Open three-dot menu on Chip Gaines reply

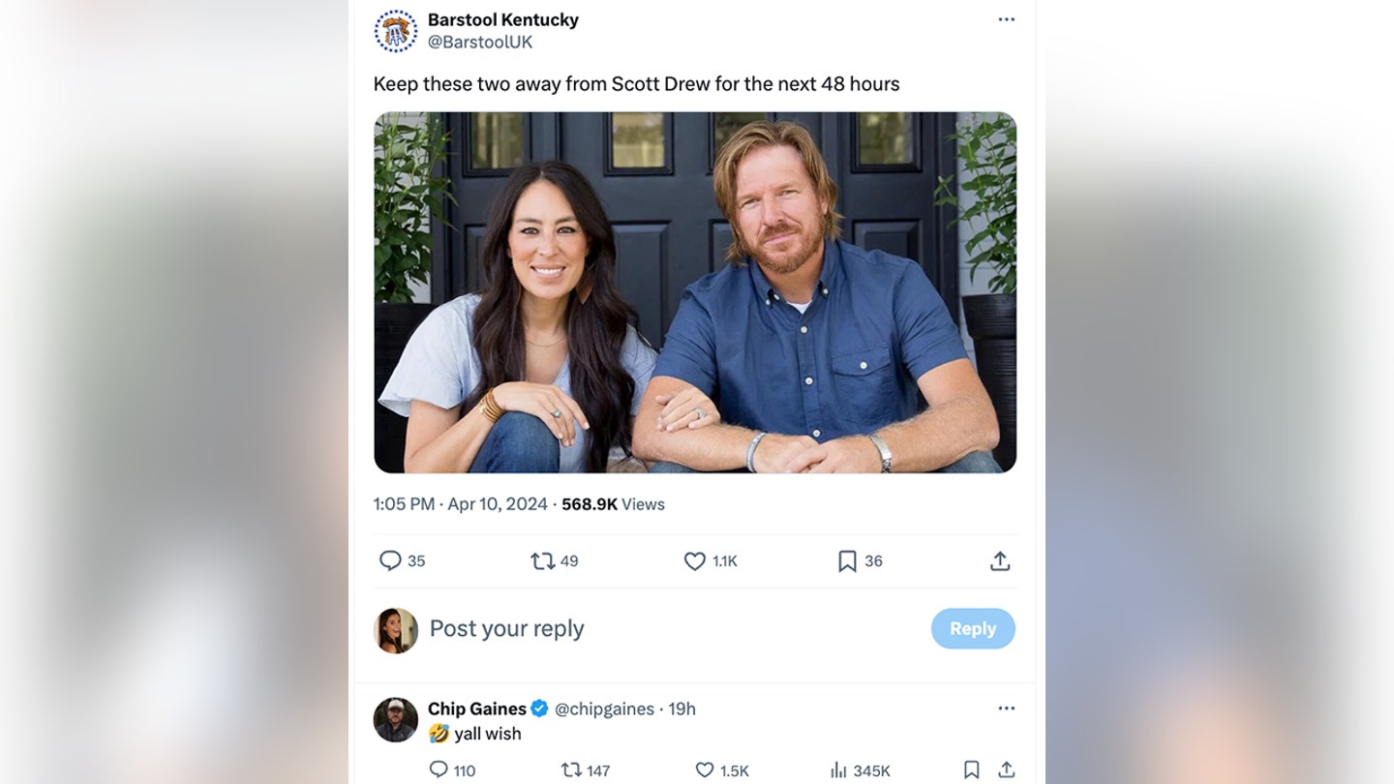(x=1007, y=709)
